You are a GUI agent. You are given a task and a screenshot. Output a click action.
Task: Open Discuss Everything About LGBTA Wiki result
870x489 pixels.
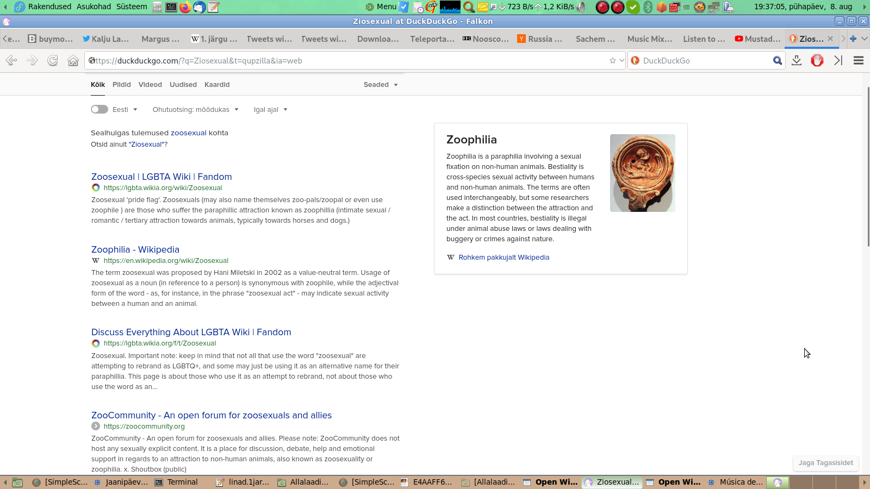pos(191,332)
